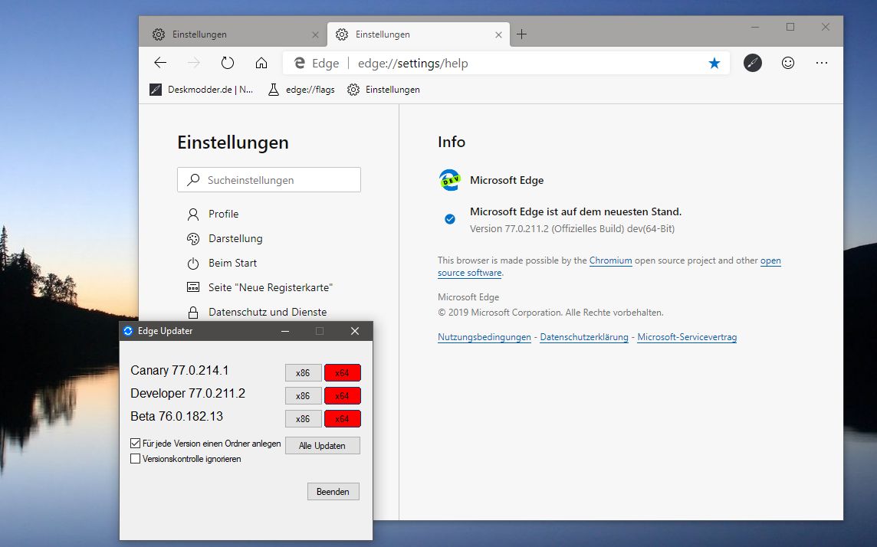Open the Microsoft-Servicevertrag link
This screenshot has width=877, height=547.
[687, 337]
